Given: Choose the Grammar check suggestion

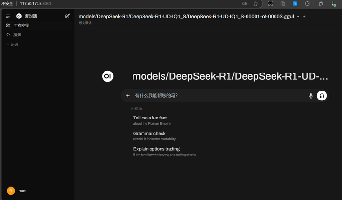Looking at the screenshot, I should [x=154, y=136].
